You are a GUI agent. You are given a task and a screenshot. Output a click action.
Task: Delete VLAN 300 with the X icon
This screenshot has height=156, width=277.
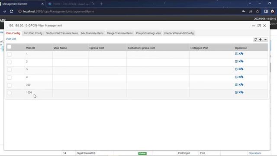tap(239, 84)
